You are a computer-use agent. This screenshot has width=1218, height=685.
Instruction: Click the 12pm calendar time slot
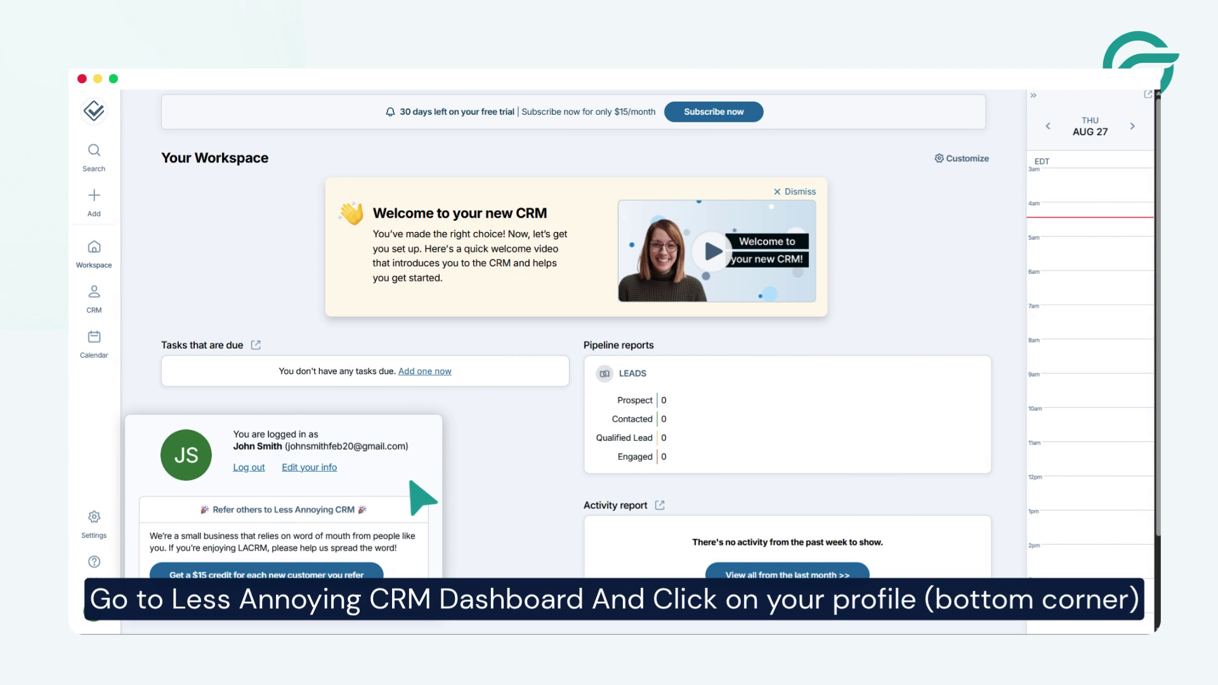click(1090, 493)
